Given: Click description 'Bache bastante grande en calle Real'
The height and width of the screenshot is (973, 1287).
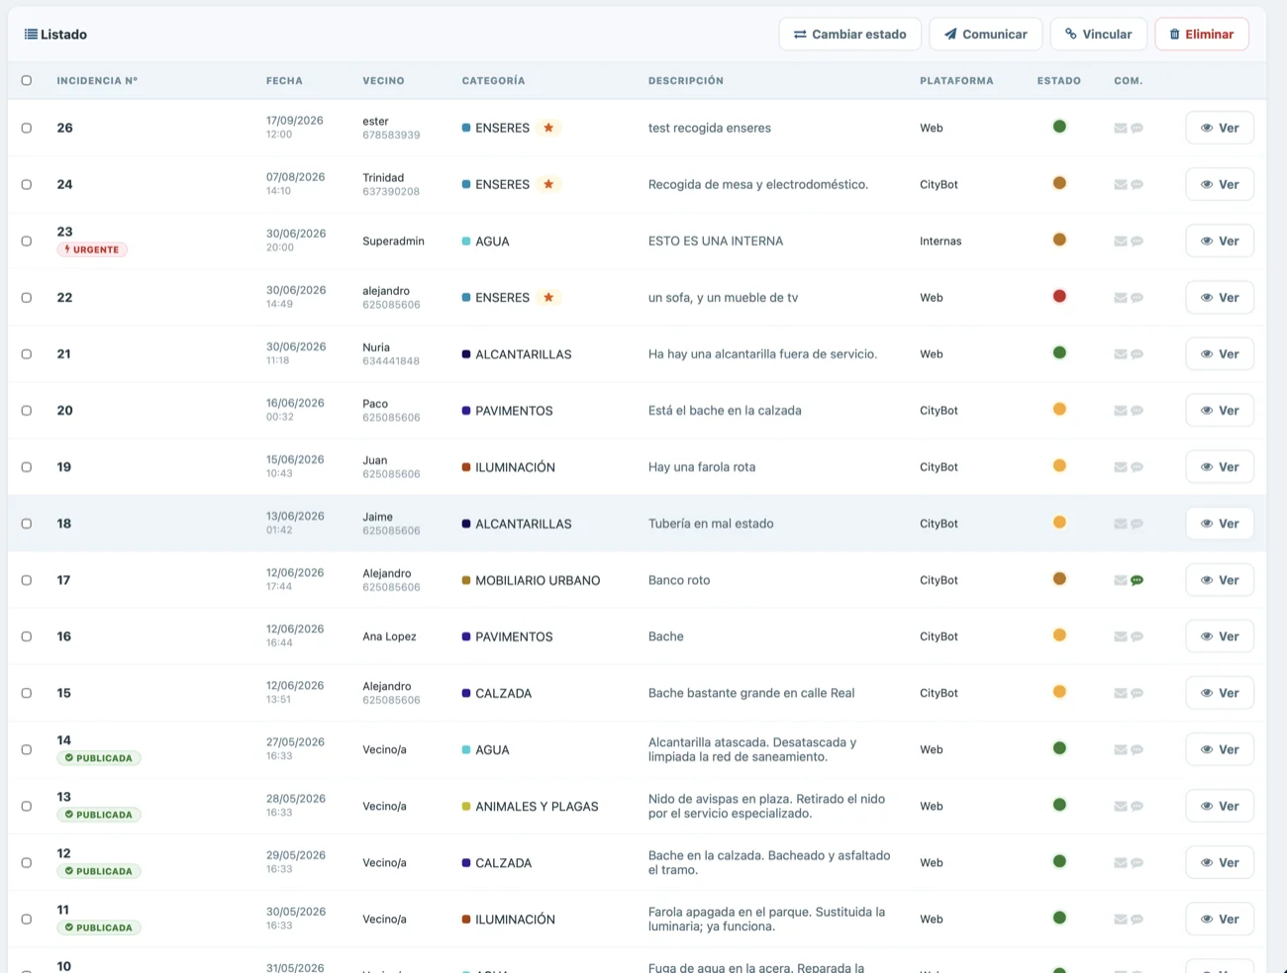Looking at the screenshot, I should 751,693.
